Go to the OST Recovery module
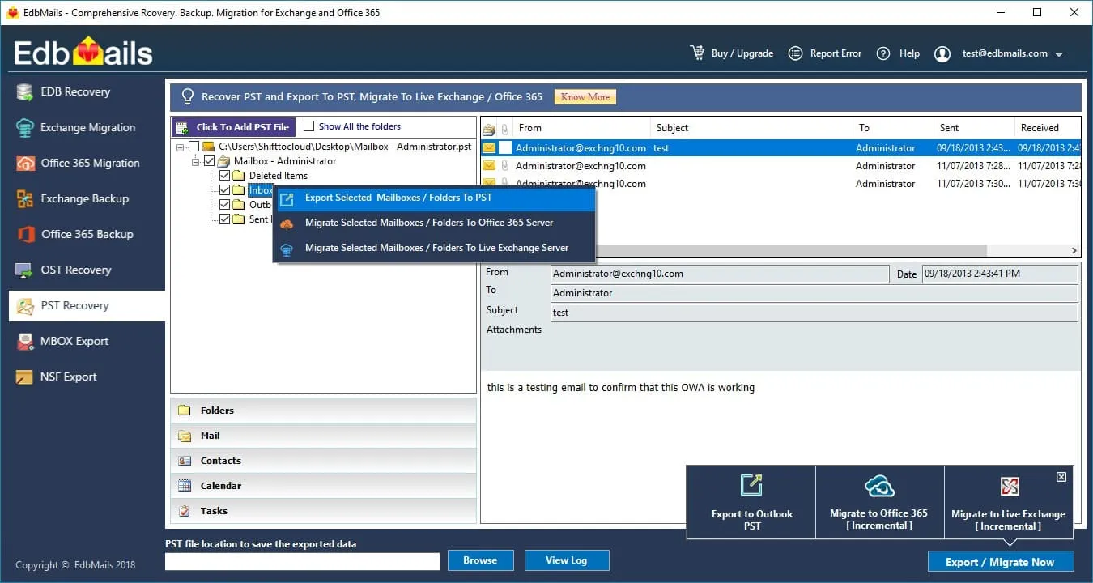Image resolution: width=1093 pixels, height=583 pixels. click(85, 270)
